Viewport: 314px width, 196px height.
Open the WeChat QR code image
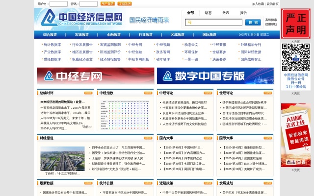pos(295,57)
